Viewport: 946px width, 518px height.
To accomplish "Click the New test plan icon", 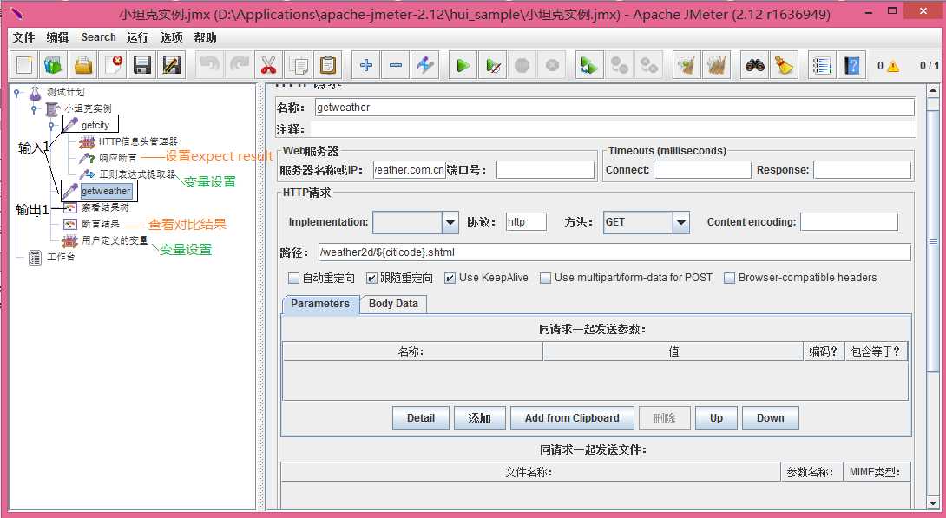I will click(24, 64).
